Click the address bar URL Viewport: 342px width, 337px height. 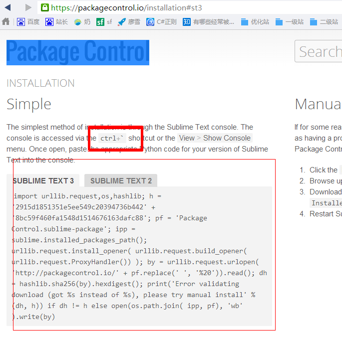pos(126,8)
